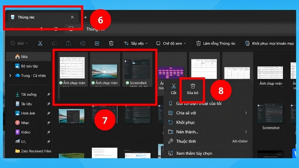The image size is (299, 168).
Task: Unpin Nhạc via its pin icon
Action: point(49,123)
